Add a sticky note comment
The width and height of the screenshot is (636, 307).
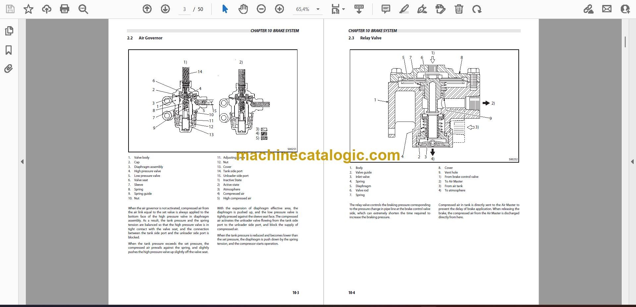(x=386, y=9)
